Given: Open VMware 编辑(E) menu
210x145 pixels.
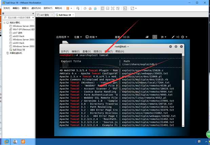Looking at the screenshot, I should [16, 8].
